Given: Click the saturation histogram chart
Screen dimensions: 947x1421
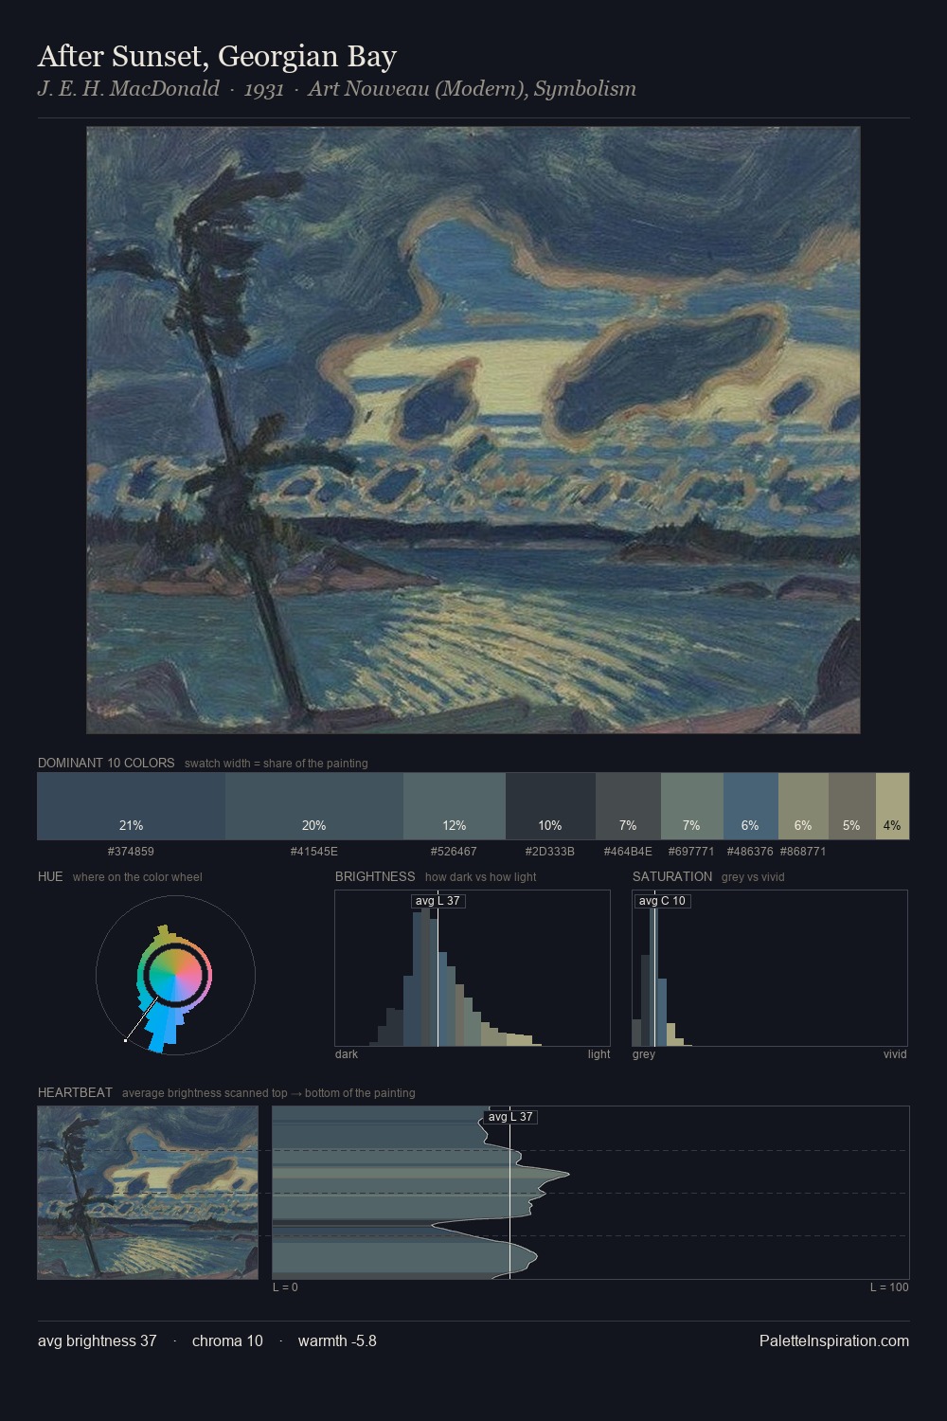Looking at the screenshot, I should [x=770, y=968].
